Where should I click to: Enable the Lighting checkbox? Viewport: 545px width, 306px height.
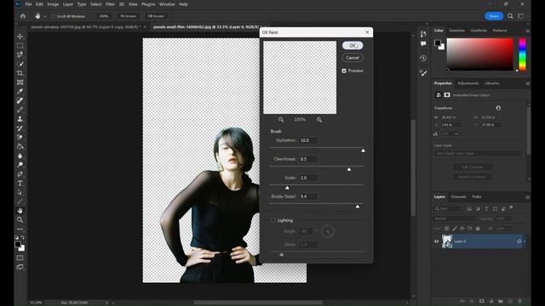pos(273,220)
